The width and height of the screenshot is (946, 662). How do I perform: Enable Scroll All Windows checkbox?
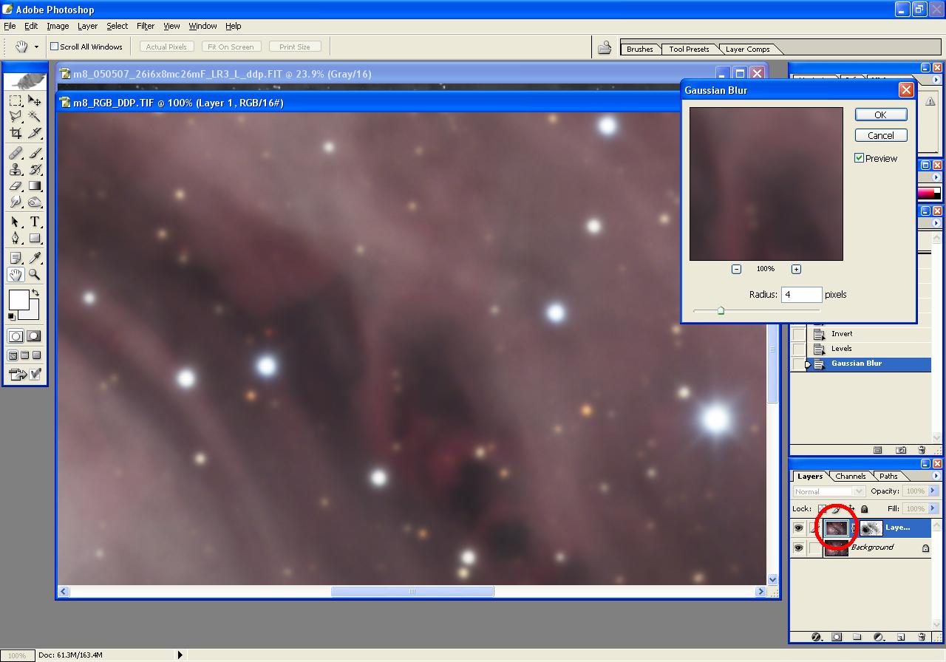coord(54,47)
